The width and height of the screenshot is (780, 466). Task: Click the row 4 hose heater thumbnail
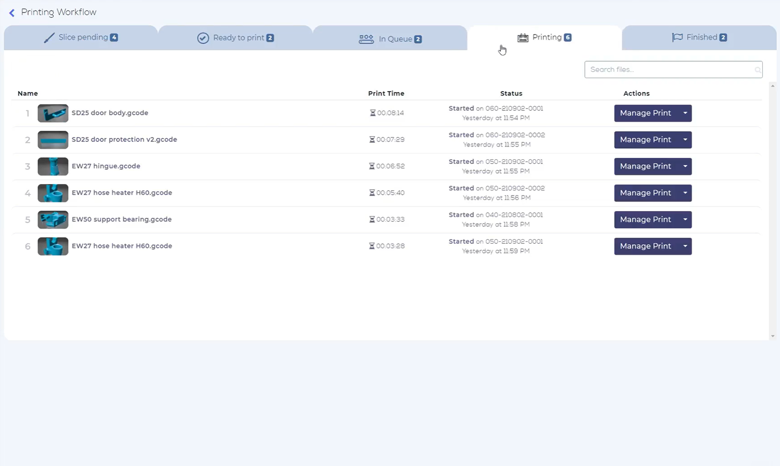click(53, 193)
